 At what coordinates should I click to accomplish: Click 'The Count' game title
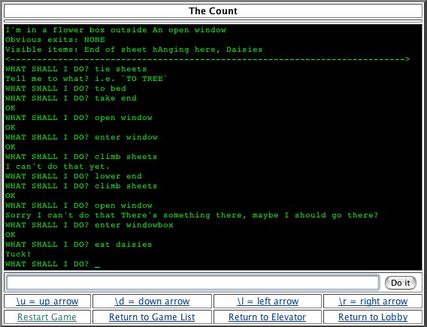[213, 10]
